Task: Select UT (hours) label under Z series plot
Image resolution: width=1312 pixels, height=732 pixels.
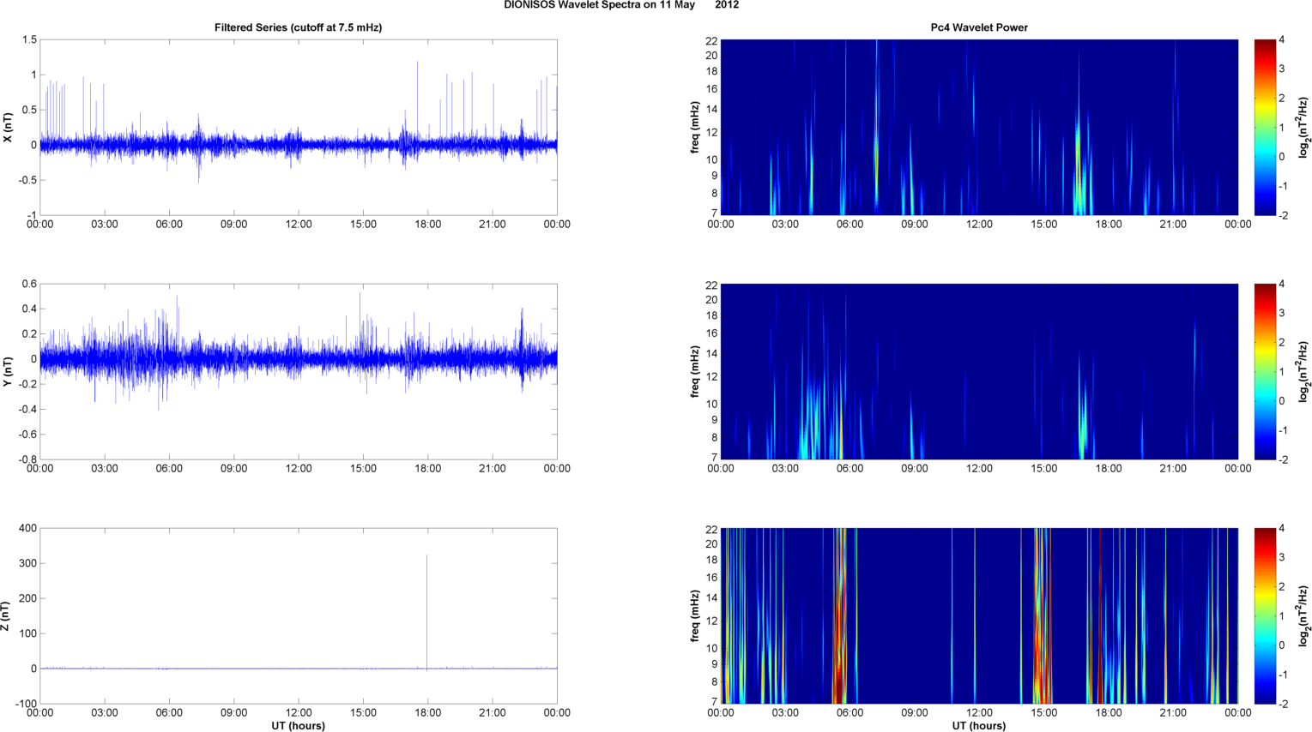Action: (x=298, y=726)
